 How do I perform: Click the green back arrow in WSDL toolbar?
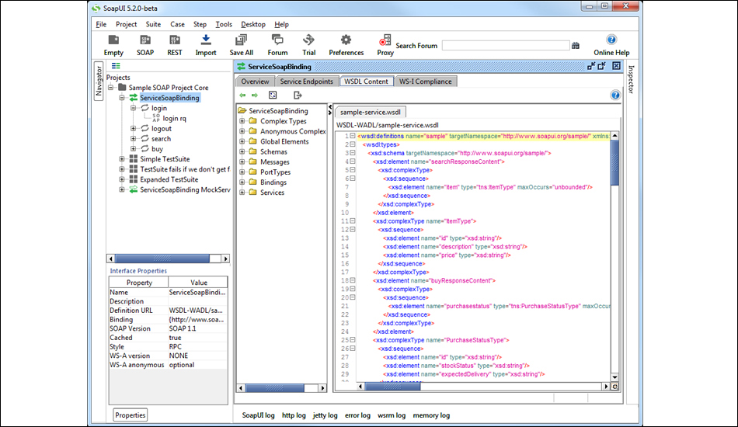242,95
